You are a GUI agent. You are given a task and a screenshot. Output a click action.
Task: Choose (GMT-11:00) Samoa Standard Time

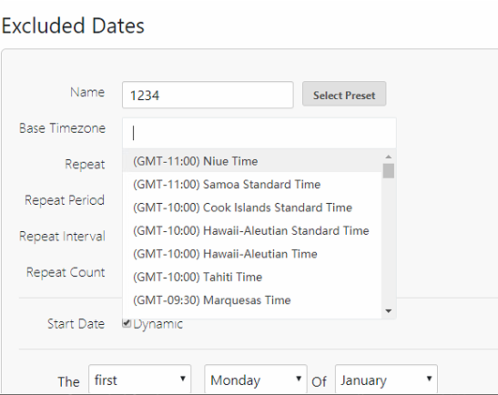pyautogui.click(x=252, y=184)
